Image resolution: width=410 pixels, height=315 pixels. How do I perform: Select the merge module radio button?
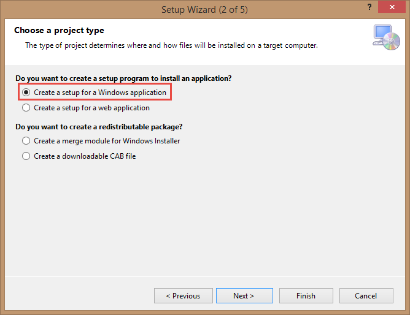(26, 141)
